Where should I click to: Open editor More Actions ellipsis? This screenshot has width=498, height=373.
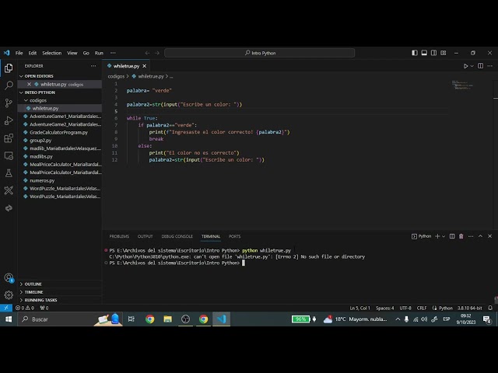[490, 66]
